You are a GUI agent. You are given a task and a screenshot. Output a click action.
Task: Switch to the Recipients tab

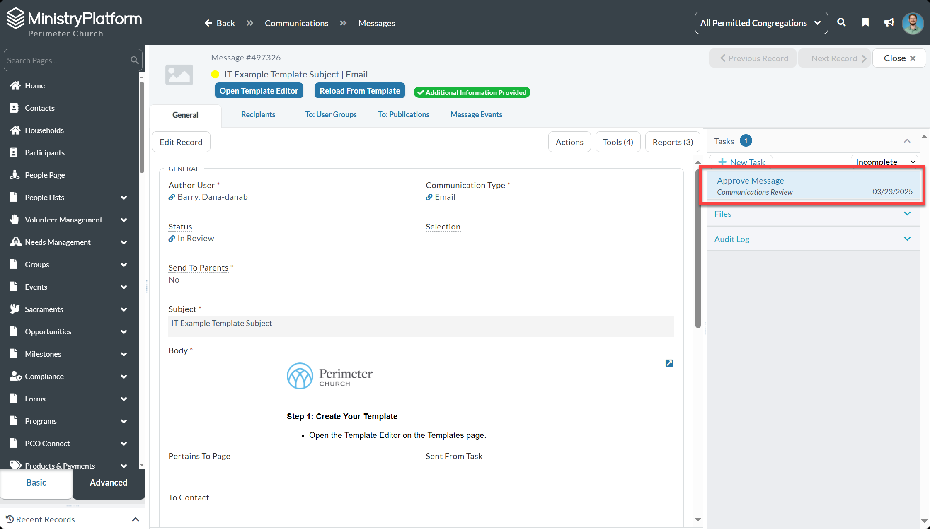tap(258, 115)
